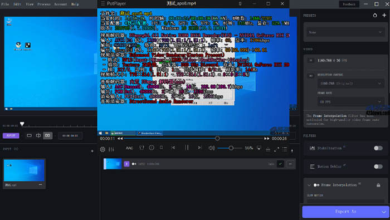Click the timeline playhead marker
This screenshot has width=390, height=220.
click(x=22, y=124)
